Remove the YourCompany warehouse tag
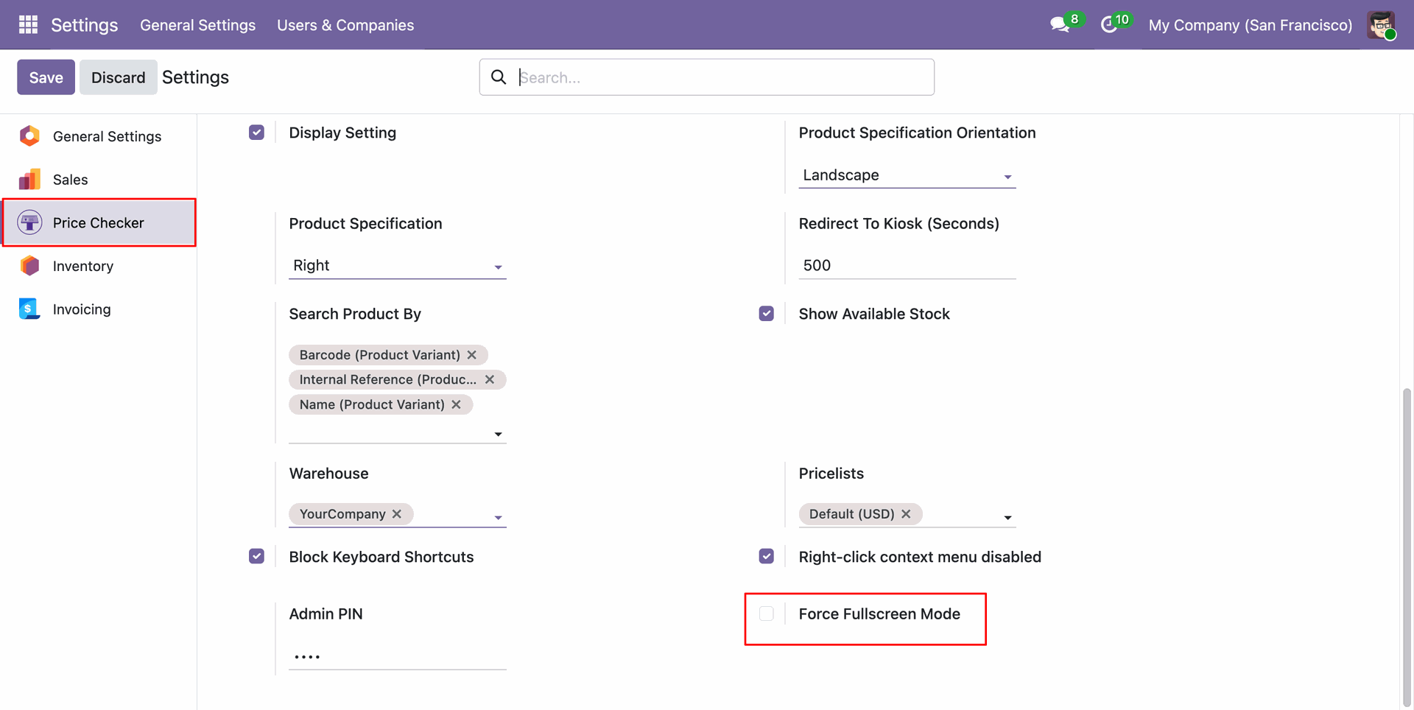The width and height of the screenshot is (1414, 710). click(x=397, y=514)
